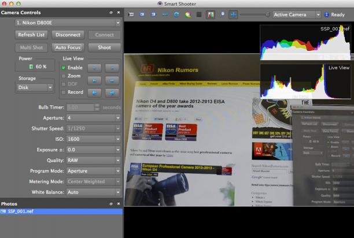The width and height of the screenshot is (354, 238).
Task: Close the Photos panel
Action: (119, 204)
